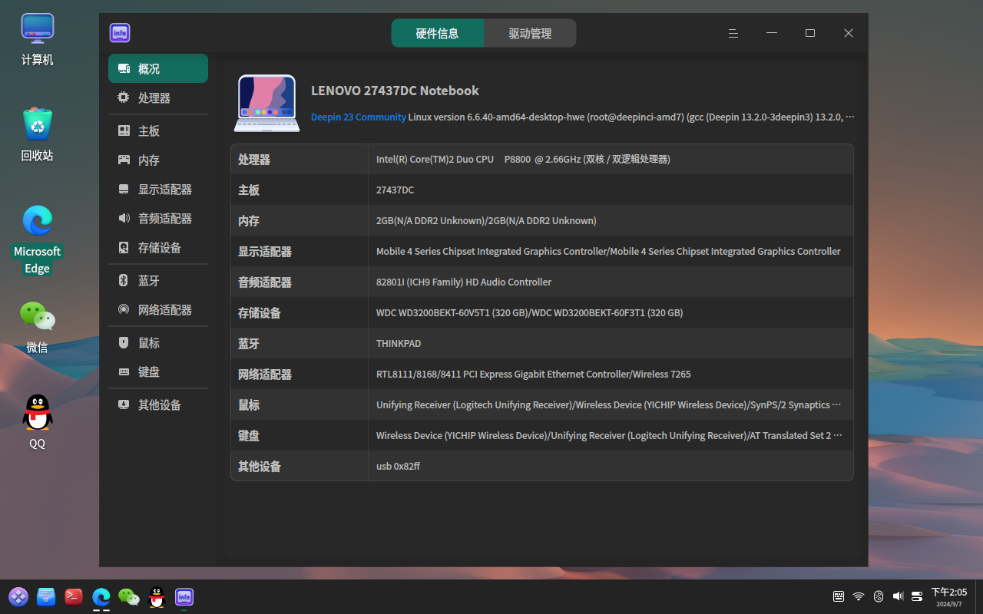Click the Lenovo notebook thumbnail image
This screenshot has width=983, height=614.
click(x=266, y=103)
